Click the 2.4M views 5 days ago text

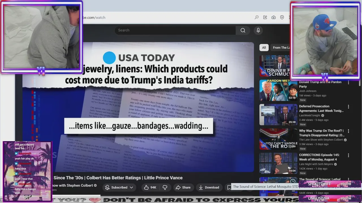[x=314, y=120]
